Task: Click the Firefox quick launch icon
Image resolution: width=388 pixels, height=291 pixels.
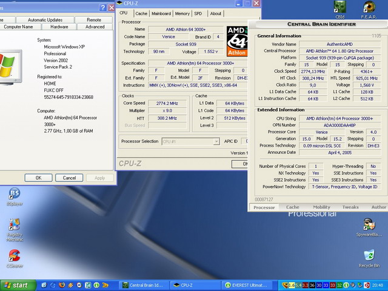Action: (x=61, y=285)
